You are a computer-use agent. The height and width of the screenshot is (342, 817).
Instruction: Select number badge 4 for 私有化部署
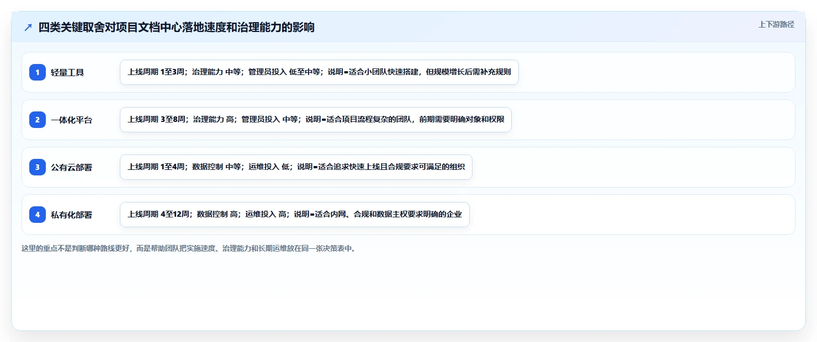pos(38,215)
